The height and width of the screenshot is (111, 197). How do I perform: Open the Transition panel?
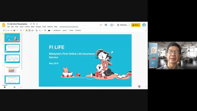78,31
